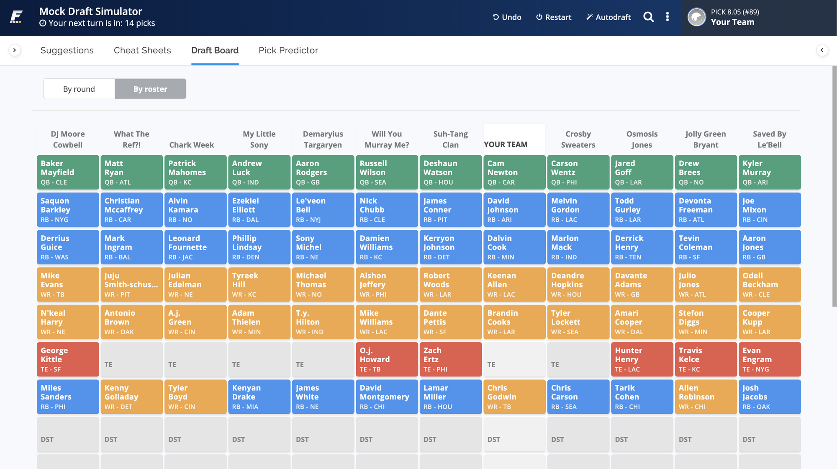Toggle to By Round view
Image resolution: width=837 pixels, height=469 pixels.
(79, 89)
